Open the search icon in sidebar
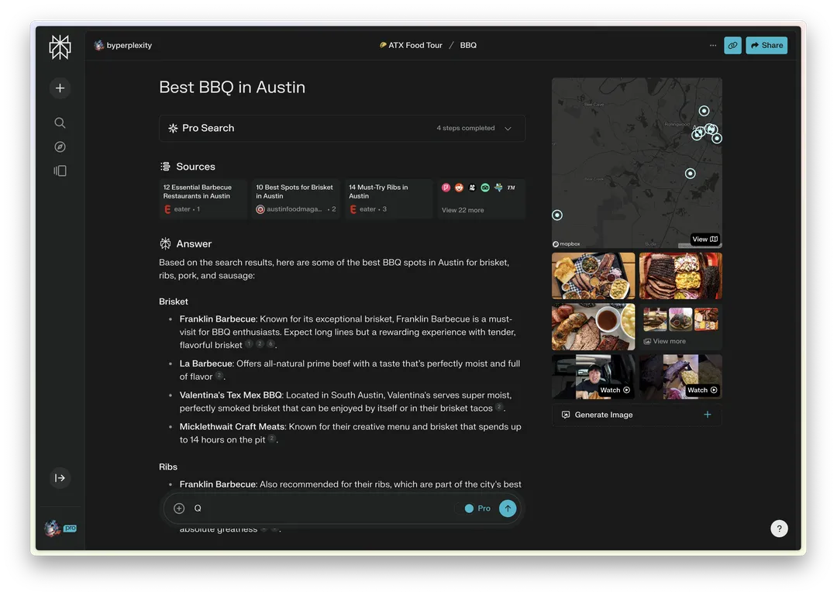This screenshot has height=596, width=837. [x=60, y=123]
